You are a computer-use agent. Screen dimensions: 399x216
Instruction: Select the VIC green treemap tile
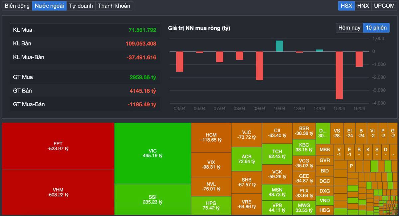pos(152,153)
